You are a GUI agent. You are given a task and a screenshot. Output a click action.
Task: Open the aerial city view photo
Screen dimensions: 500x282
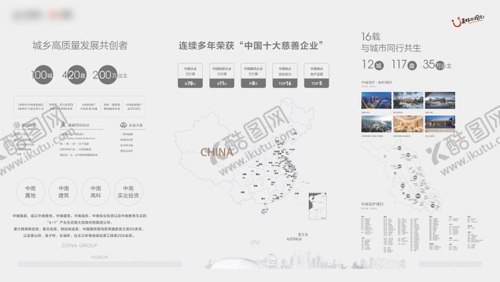coord(376,124)
